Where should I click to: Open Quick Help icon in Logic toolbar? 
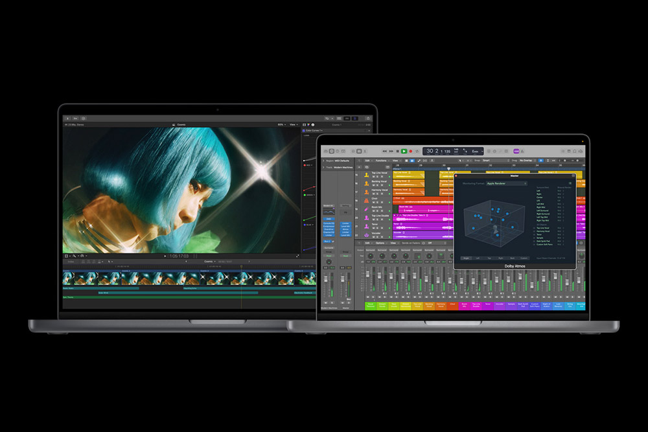tap(337, 151)
